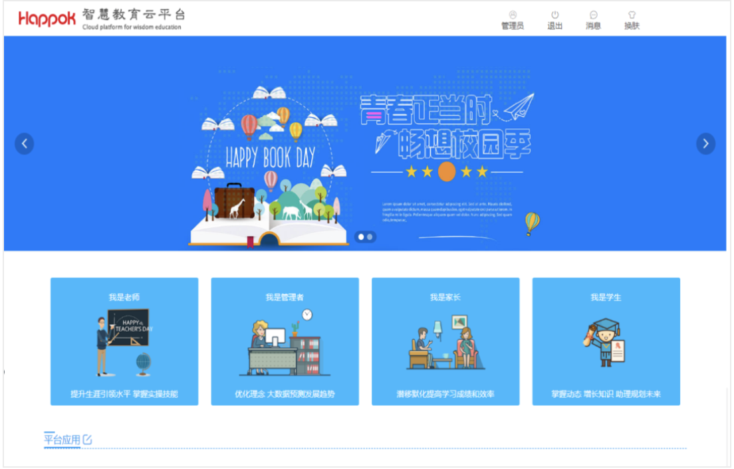
Task: Click text 提升生涯引领水平 掌握实操技能
Action: coord(124,394)
